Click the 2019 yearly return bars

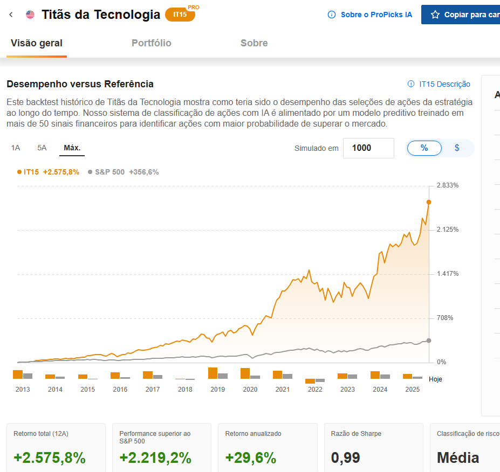click(217, 373)
